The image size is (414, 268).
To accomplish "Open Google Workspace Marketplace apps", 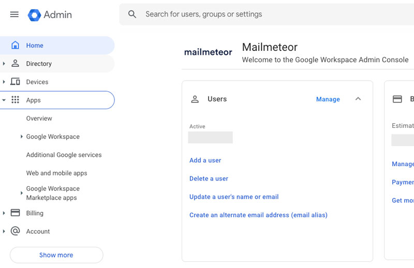I will (53, 193).
